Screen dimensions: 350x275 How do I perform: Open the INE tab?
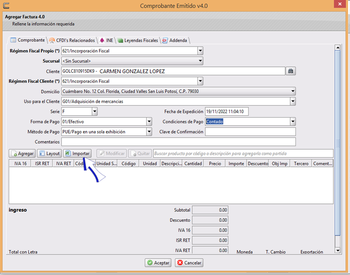[x=107, y=40]
